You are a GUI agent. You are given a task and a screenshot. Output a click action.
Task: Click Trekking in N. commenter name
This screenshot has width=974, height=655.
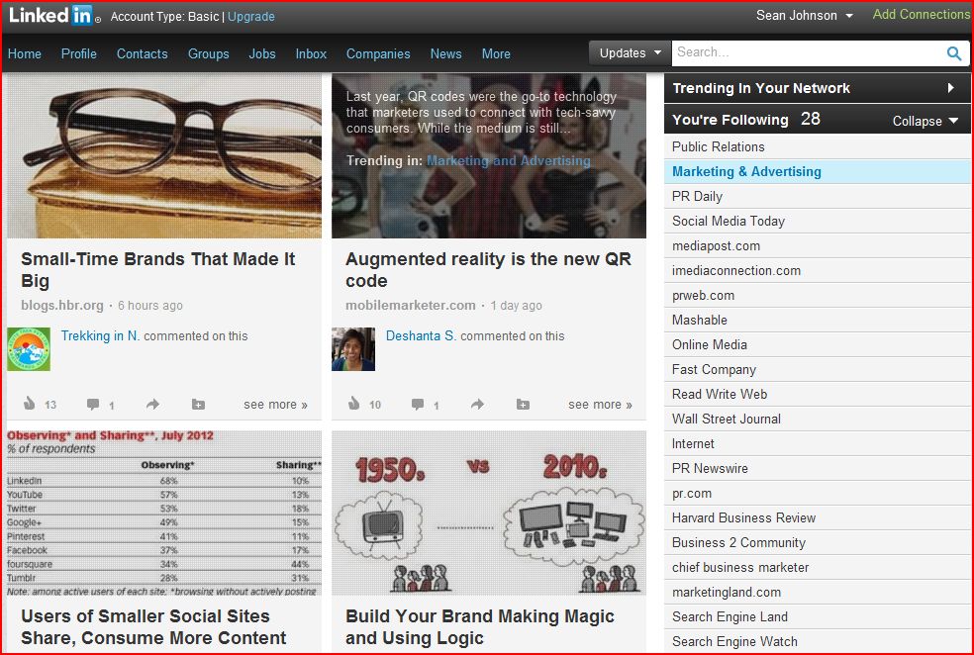[100, 335]
